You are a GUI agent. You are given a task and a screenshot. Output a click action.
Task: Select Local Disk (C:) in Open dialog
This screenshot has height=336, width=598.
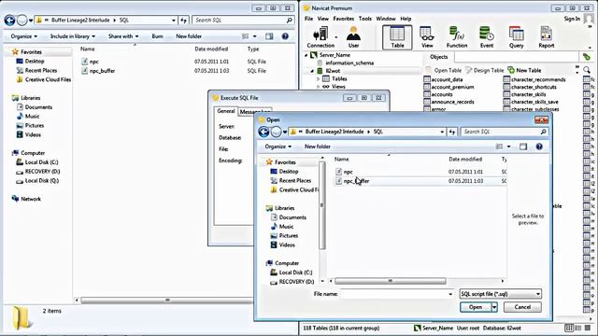[x=291, y=273]
